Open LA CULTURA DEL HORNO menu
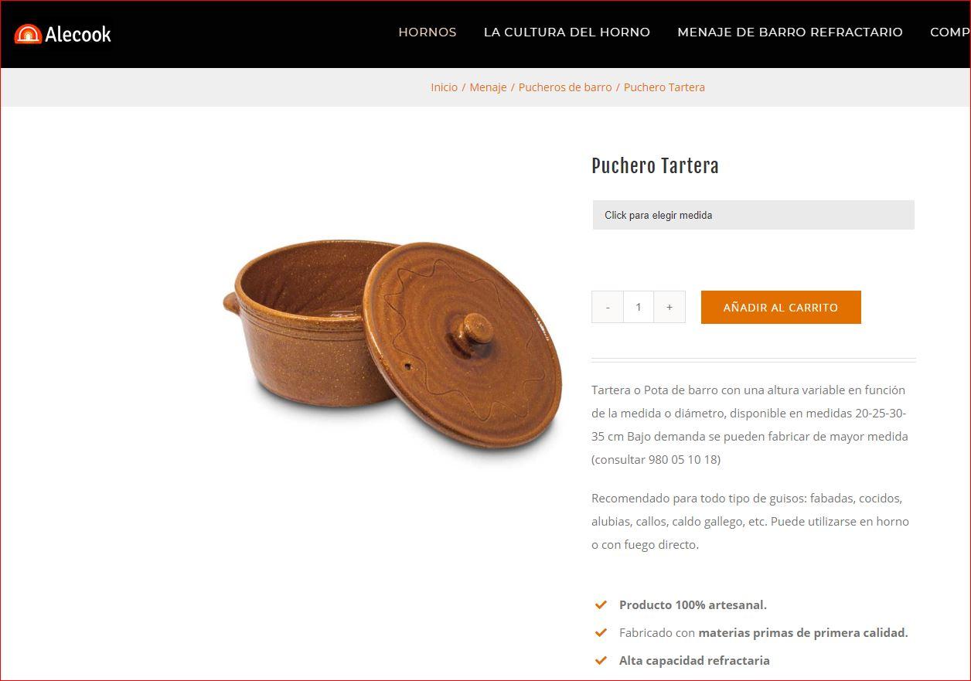 point(567,32)
